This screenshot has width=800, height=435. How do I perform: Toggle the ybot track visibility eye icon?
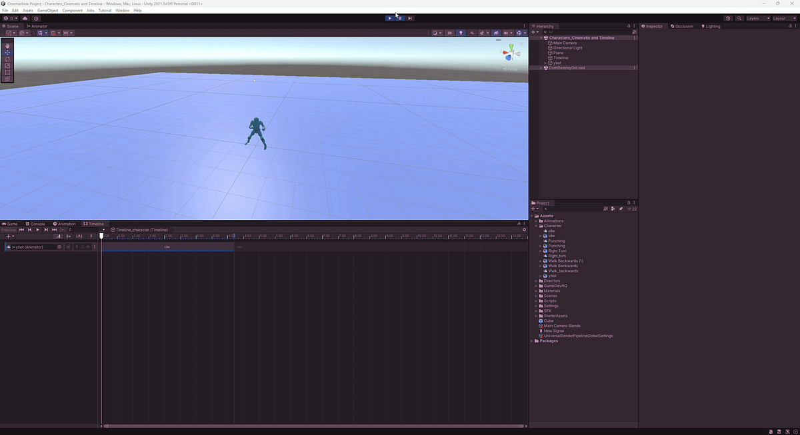tap(88, 246)
